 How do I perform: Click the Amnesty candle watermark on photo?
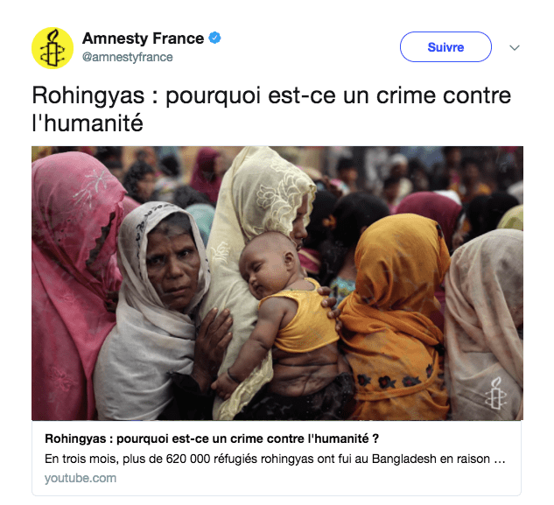pos(495,393)
